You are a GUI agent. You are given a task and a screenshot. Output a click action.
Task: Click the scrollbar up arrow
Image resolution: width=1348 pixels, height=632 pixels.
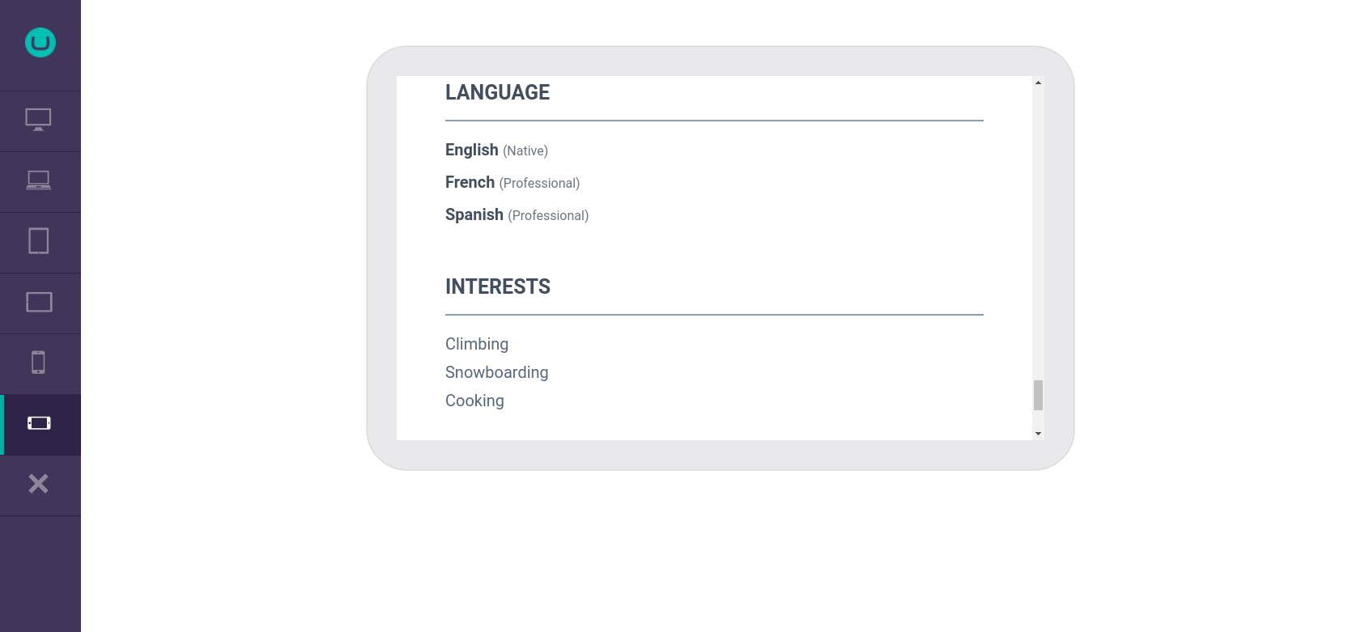1038,83
